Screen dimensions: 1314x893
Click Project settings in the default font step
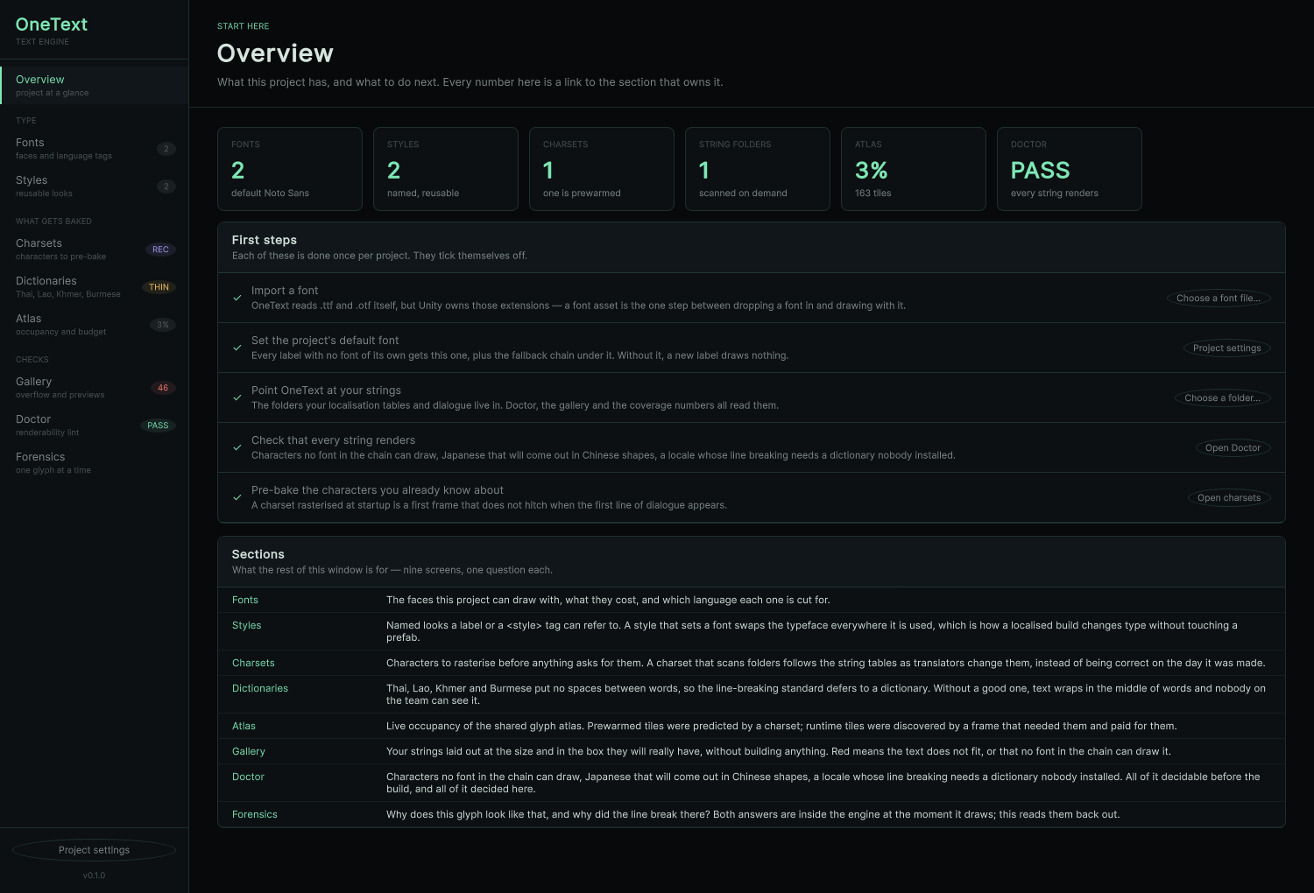pyautogui.click(x=1226, y=348)
